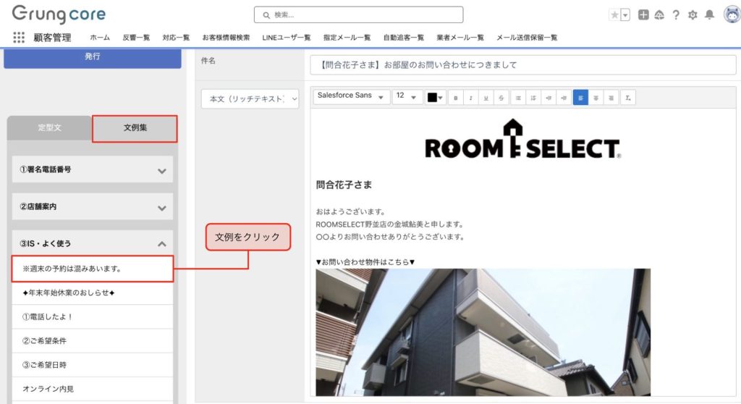Open the text color picker swatch
Viewport: 741px width, 404px height.
click(436, 97)
